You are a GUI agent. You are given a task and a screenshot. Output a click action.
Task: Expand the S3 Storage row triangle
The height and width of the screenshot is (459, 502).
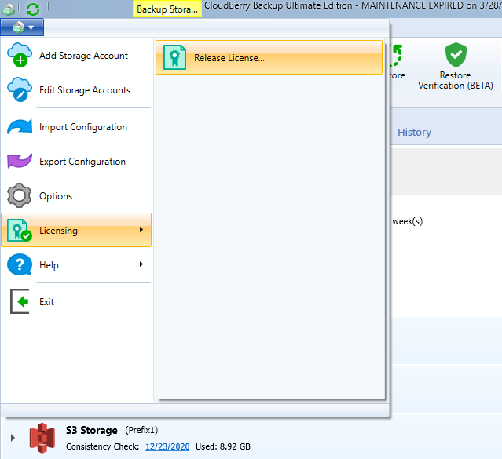(x=13, y=438)
